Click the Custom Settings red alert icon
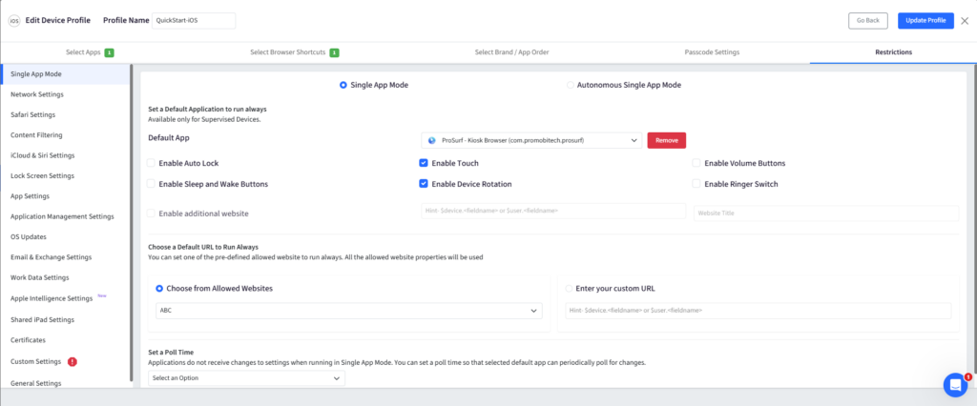The height and width of the screenshot is (406, 977). (x=73, y=362)
